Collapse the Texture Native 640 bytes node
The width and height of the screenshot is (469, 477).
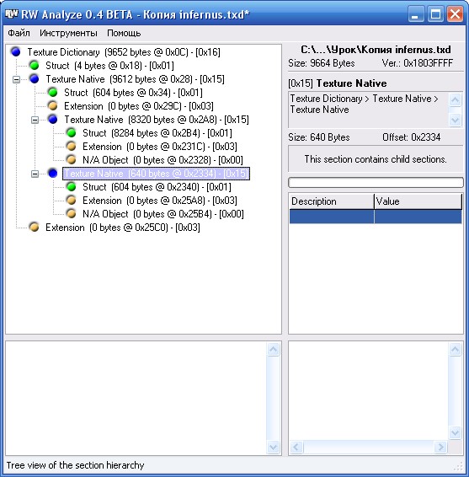click(x=35, y=174)
